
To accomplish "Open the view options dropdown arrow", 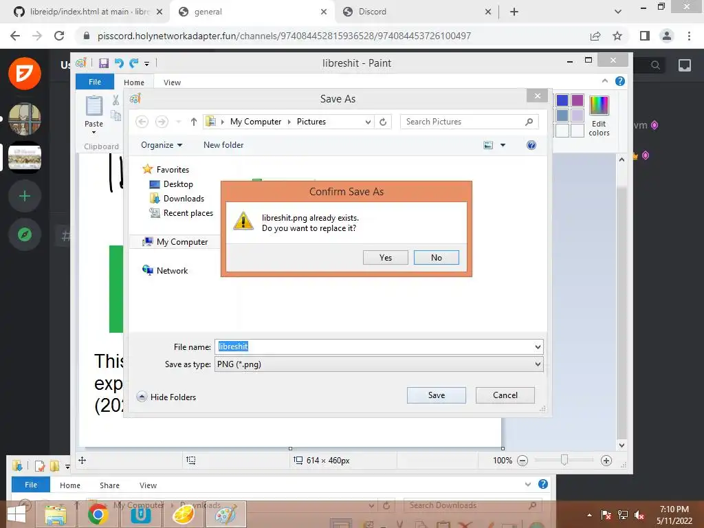I will [503, 145].
